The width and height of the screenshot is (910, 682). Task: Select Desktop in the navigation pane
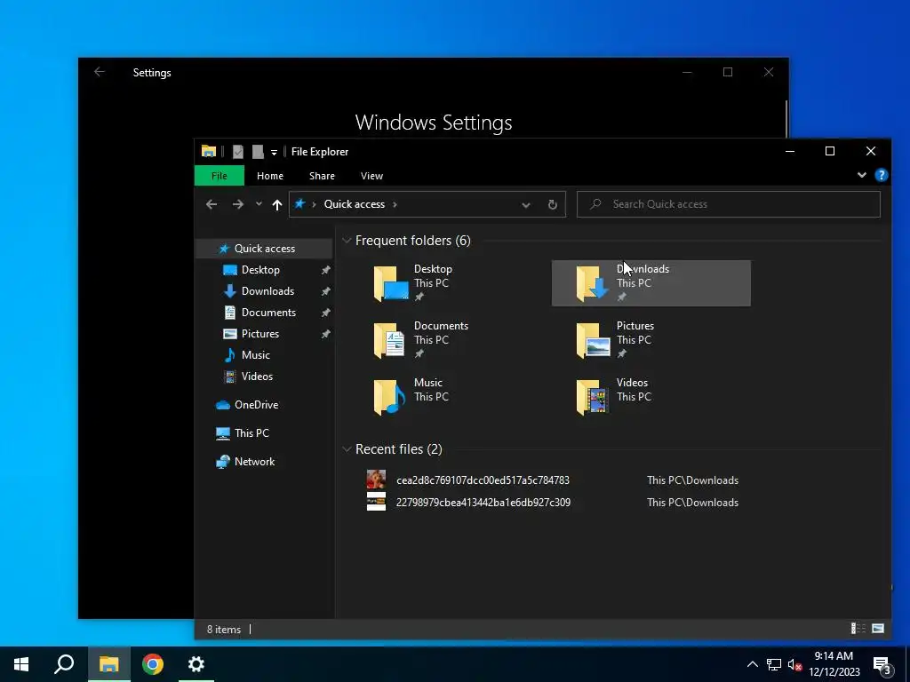(x=260, y=270)
